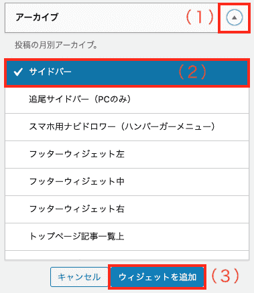Screen dimensions: 254x293
Task: Pick フッターウィジェット中 as widget area
Action: tap(127, 182)
